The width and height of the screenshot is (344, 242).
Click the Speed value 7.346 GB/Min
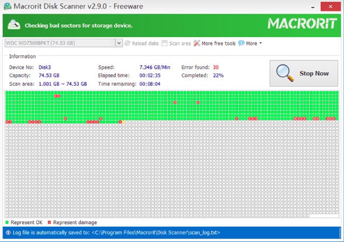155,67
